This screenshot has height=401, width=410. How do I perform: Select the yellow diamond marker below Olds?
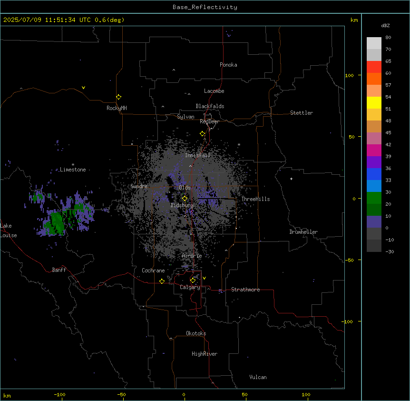pos(185,198)
